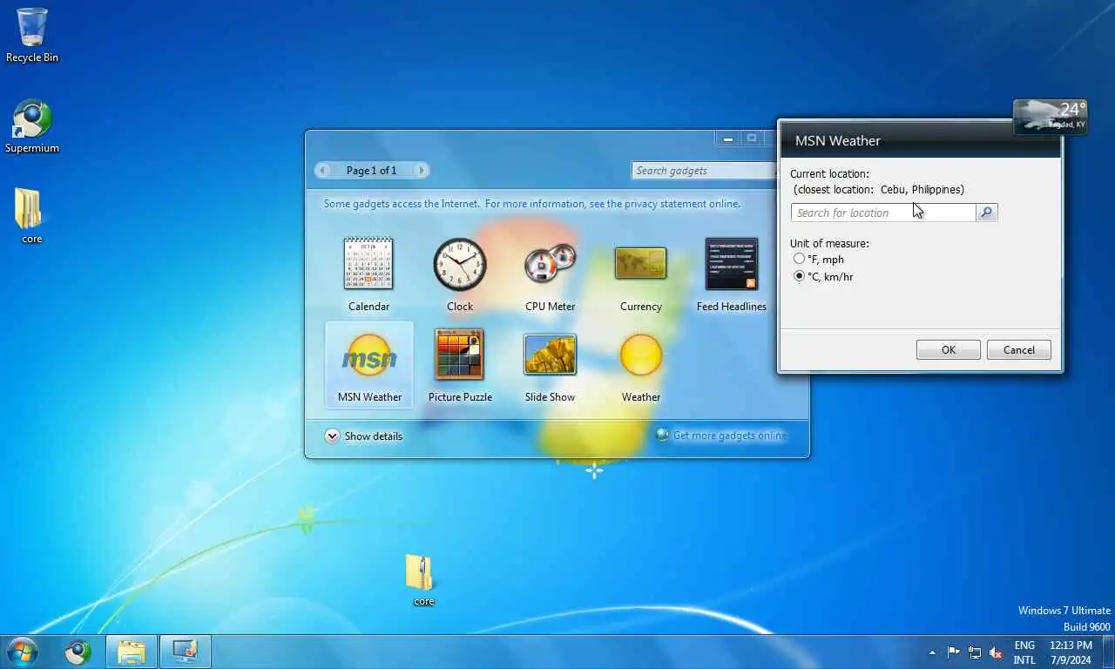Click Supermium in the taskbar
Screen dimensions: 1115x669
[x=78, y=652]
